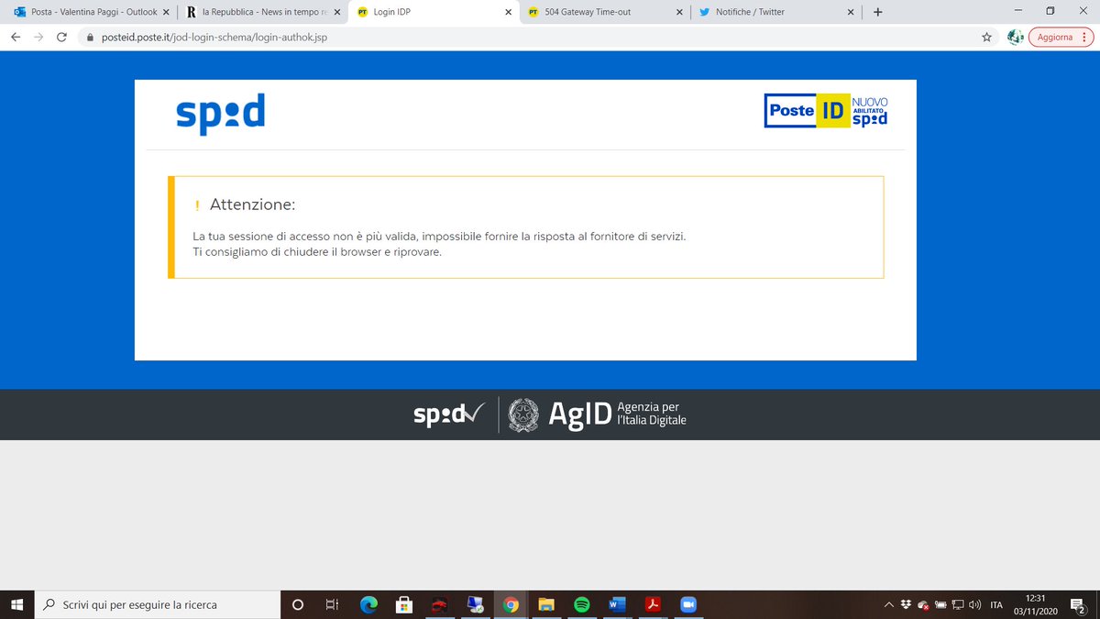Close the Outlook Posta tab
Screen dimensions: 1100x619
(165, 13)
